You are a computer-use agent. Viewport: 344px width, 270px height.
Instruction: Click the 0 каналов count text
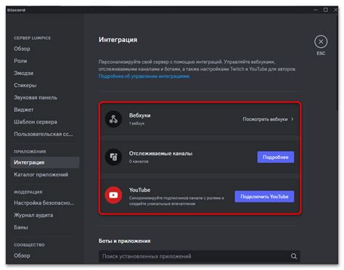[x=139, y=161]
